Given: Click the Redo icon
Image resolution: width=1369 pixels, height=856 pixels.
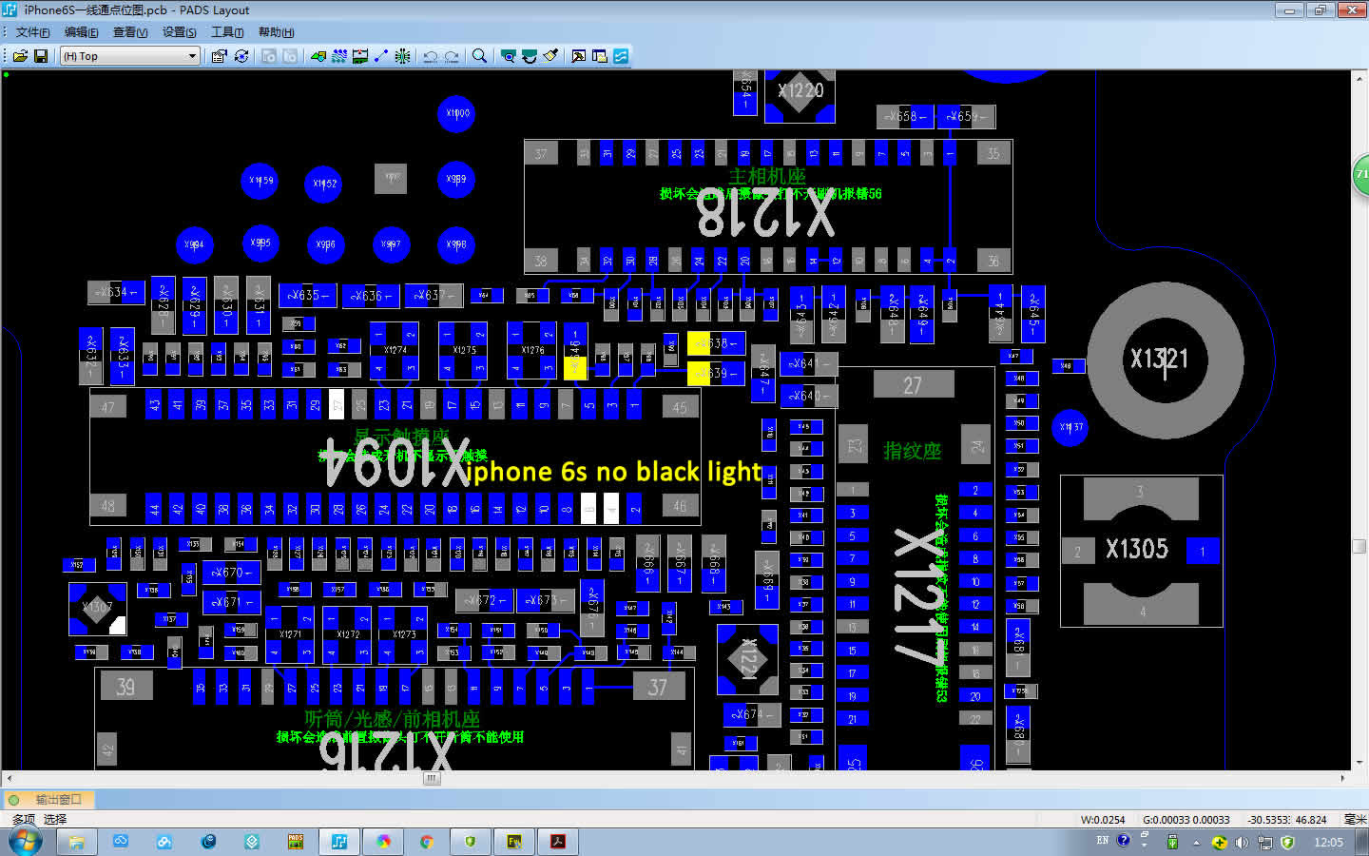Looking at the screenshot, I should tap(452, 56).
